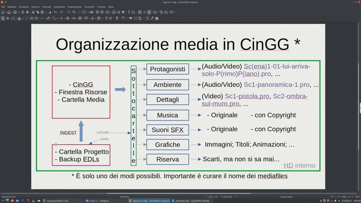Click the Insert Chart icon
Viewport: 361px width, 203px height.
coord(124,12)
